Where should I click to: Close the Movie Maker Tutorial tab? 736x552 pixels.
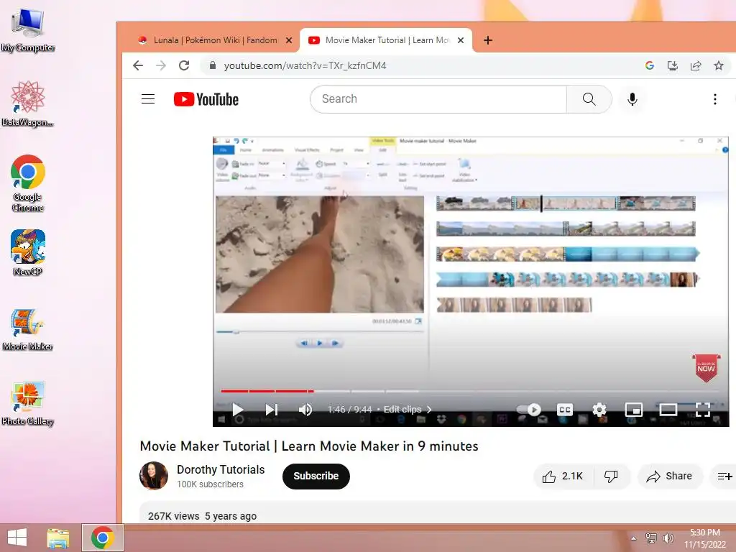461,40
